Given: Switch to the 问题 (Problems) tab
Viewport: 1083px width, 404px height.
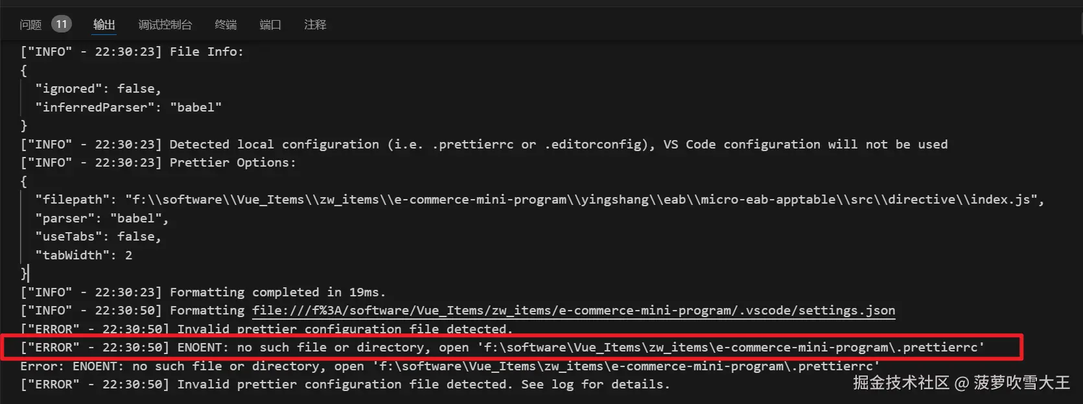Looking at the screenshot, I should 30,25.
